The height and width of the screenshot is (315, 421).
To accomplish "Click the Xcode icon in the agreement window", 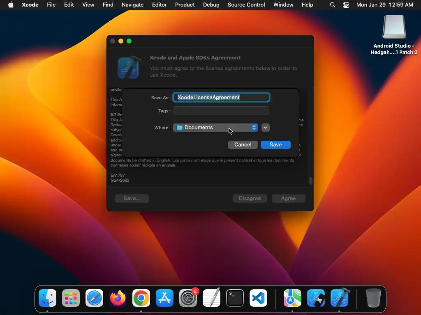I will point(129,68).
